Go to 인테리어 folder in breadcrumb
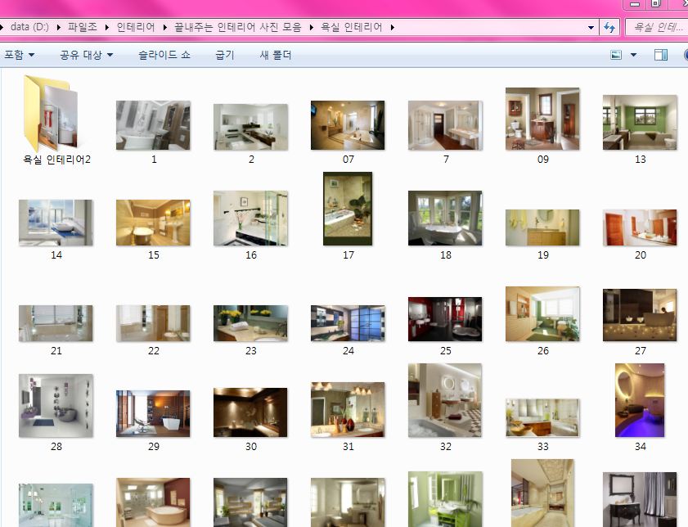 pos(136,27)
